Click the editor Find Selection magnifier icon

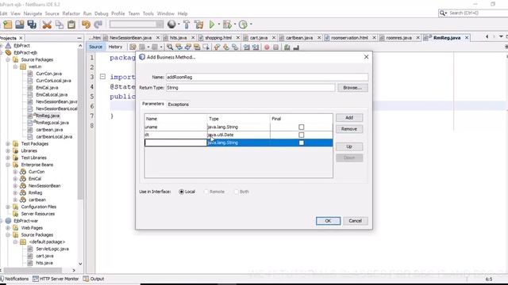pos(170,47)
